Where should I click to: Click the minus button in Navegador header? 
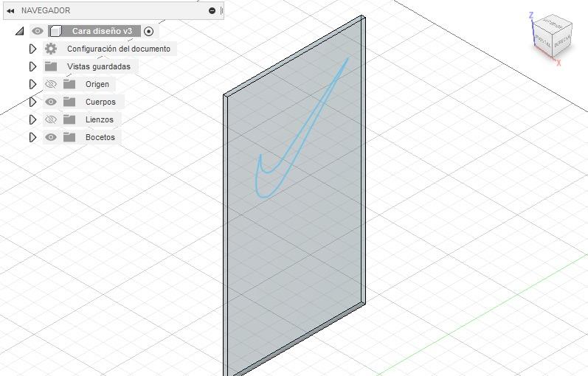click(212, 10)
